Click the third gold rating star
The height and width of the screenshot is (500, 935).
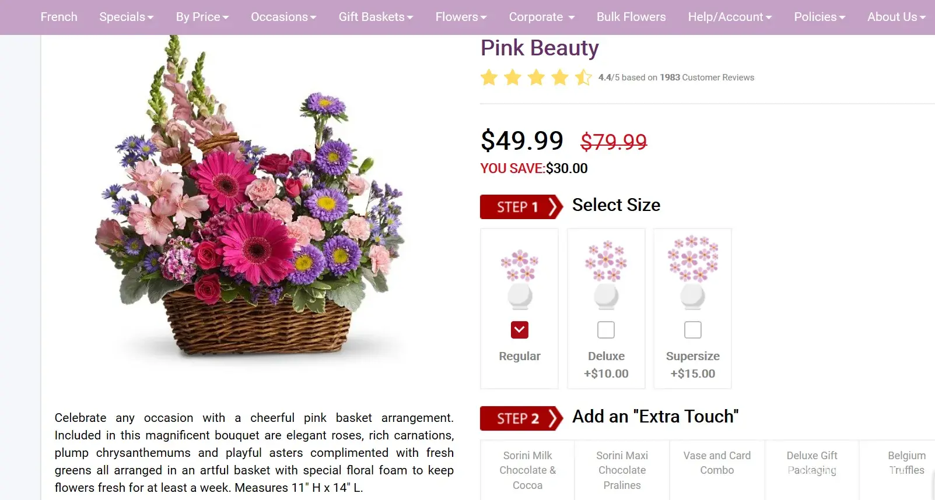click(x=536, y=78)
